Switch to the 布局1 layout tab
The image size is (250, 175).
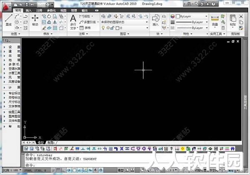click(x=51, y=143)
